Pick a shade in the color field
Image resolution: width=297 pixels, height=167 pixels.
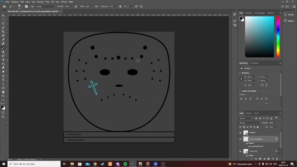pos(259,37)
